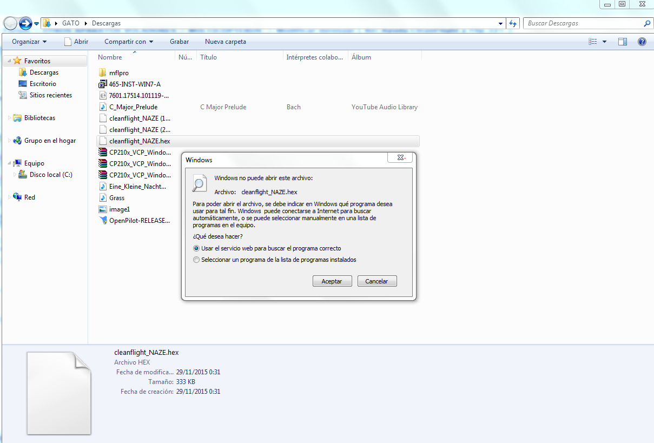Viewport: 654px width, 443px height.
Task: Click the blue Help question mark icon
Action: pyautogui.click(x=642, y=42)
